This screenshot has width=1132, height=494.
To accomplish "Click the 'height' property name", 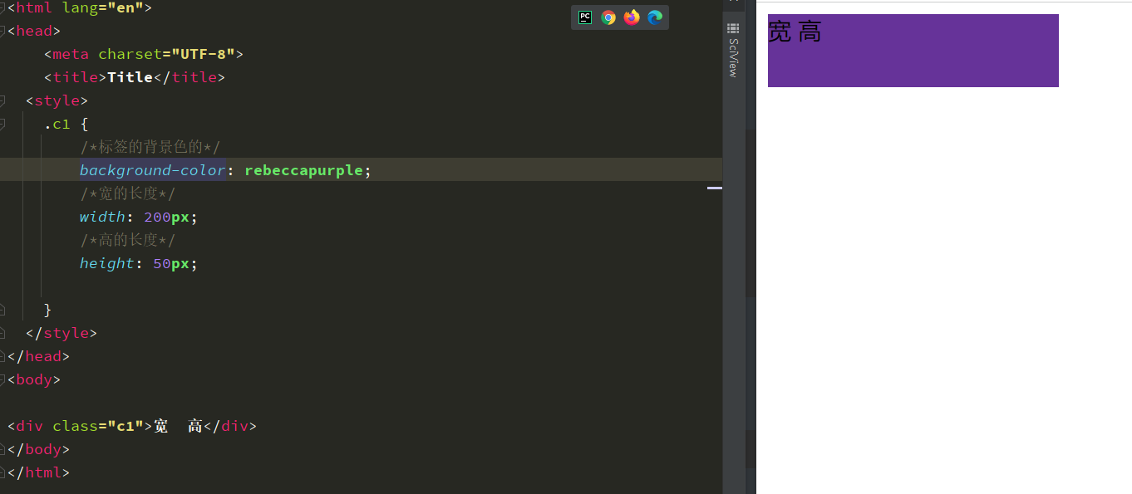I will point(107,263).
